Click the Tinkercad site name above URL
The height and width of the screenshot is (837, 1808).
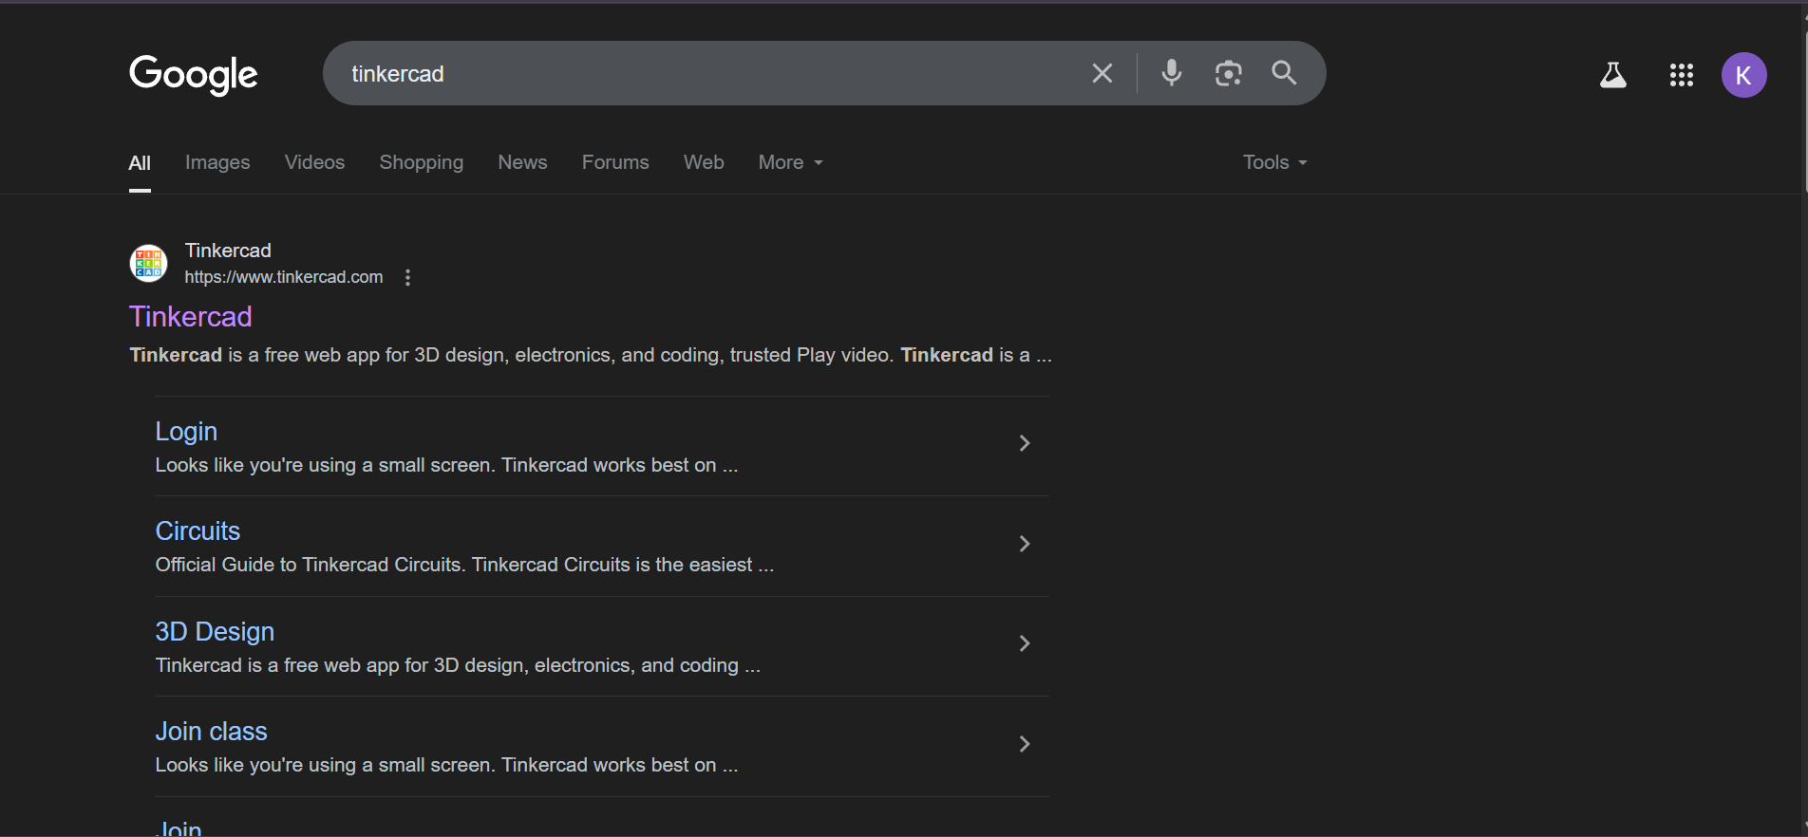pyautogui.click(x=228, y=251)
